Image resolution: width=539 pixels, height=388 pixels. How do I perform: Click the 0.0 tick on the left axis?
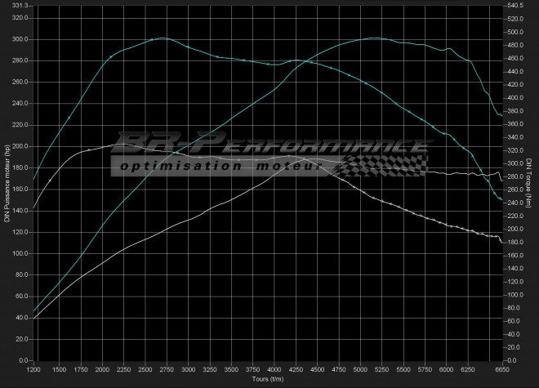23,360
